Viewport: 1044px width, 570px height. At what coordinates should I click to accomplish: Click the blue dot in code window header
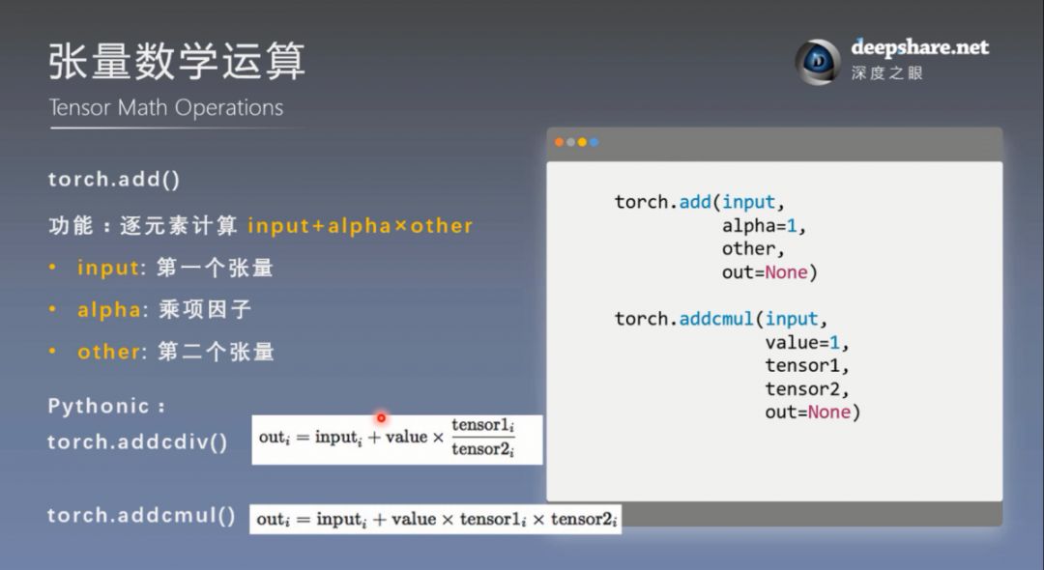click(594, 142)
